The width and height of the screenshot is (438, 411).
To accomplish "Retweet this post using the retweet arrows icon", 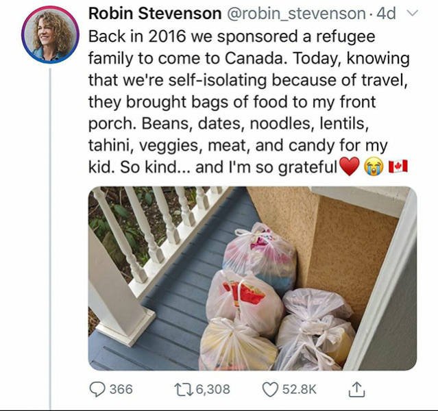I will click(x=183, y=389).
